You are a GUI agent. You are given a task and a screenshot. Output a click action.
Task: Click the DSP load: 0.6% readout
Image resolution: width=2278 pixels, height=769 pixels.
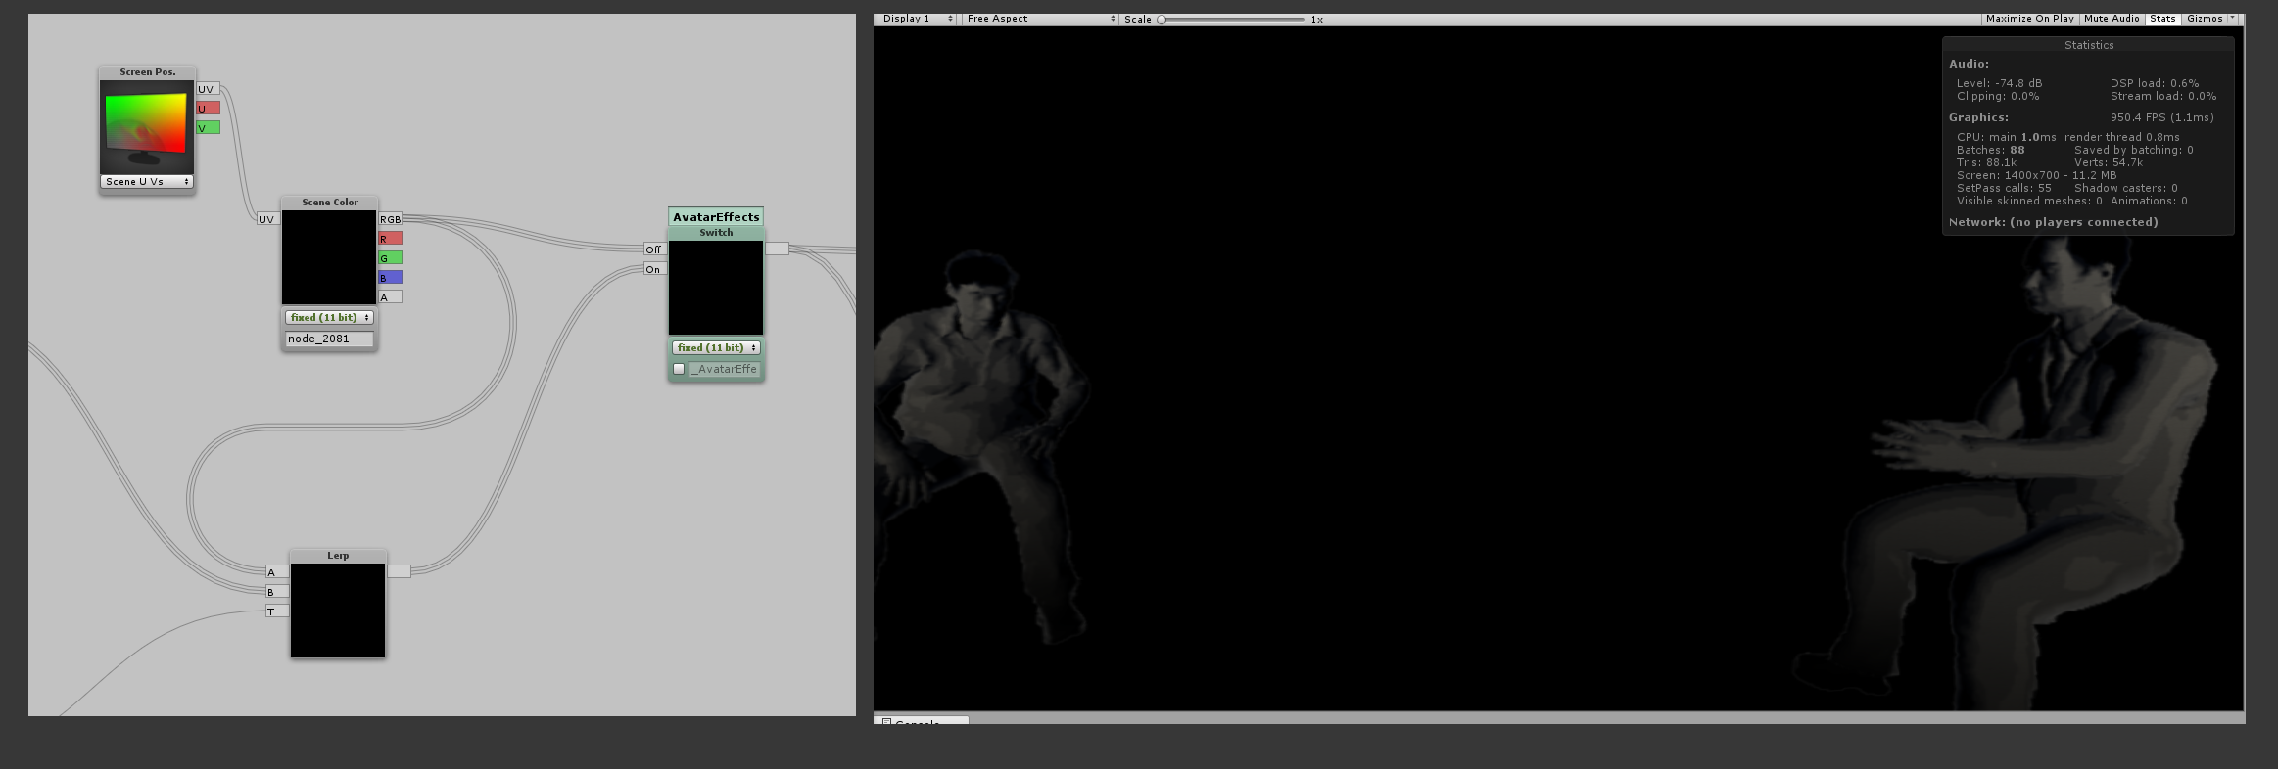point(2155,83)
